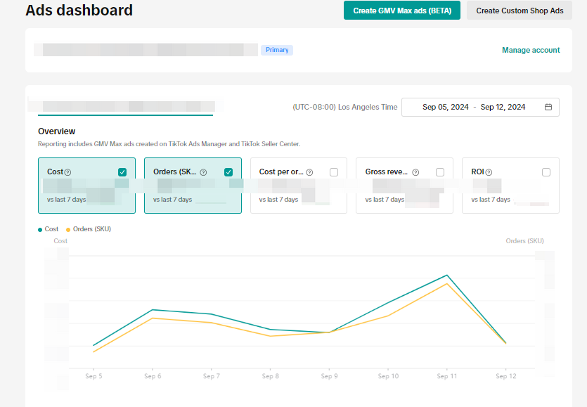This screenshot has height=407, width=587.
Task: Enable the Gross revenue checkbox
Action: pyautogui.click(x=440, y=172)
